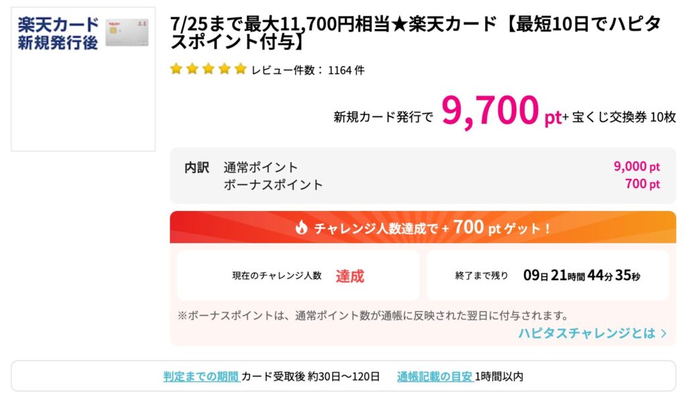Click the 9,700 pt reward amount
This screenshot has height=396, width=687.
point(501,111)
